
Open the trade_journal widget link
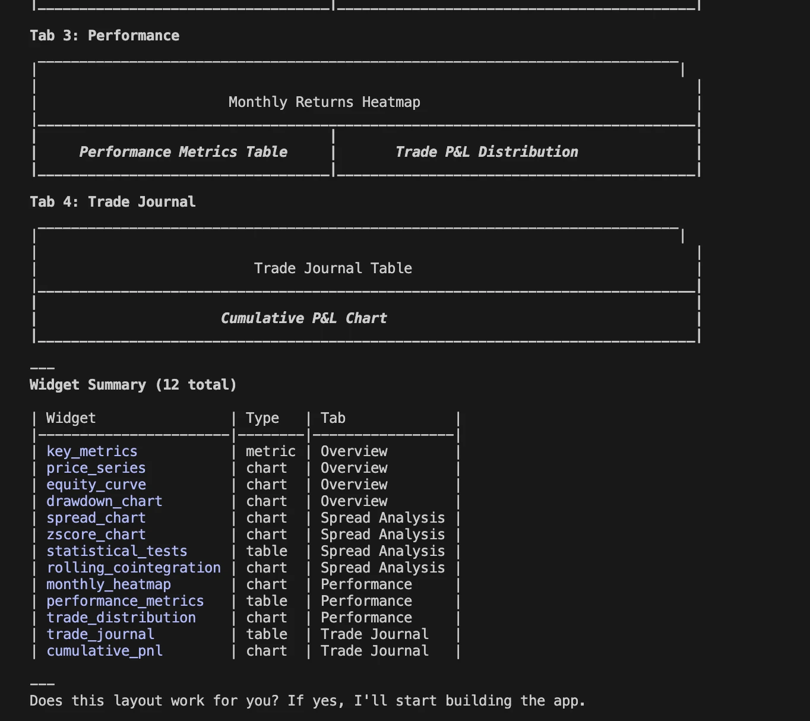click(x=100, y=634)
